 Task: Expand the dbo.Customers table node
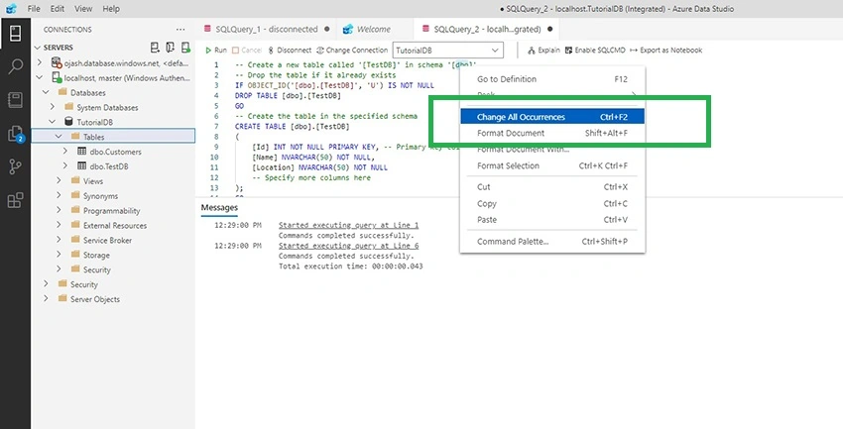click(x=65, y=152)
